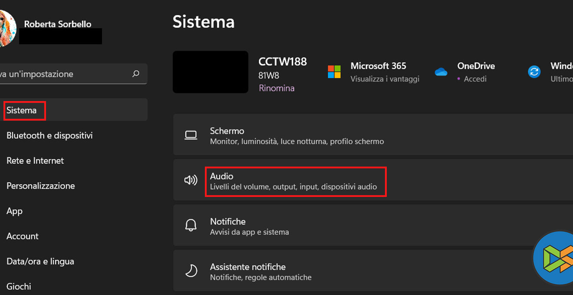
Task: Click the Audio speaker icon
Action: point(191,180)
